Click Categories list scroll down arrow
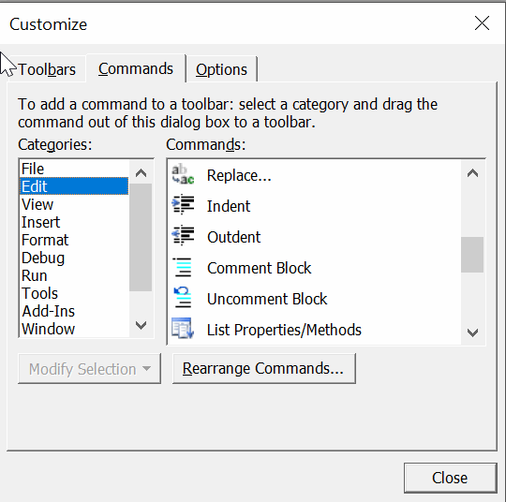The height and width of the screenshot is (502, 506). coord(141,325)
